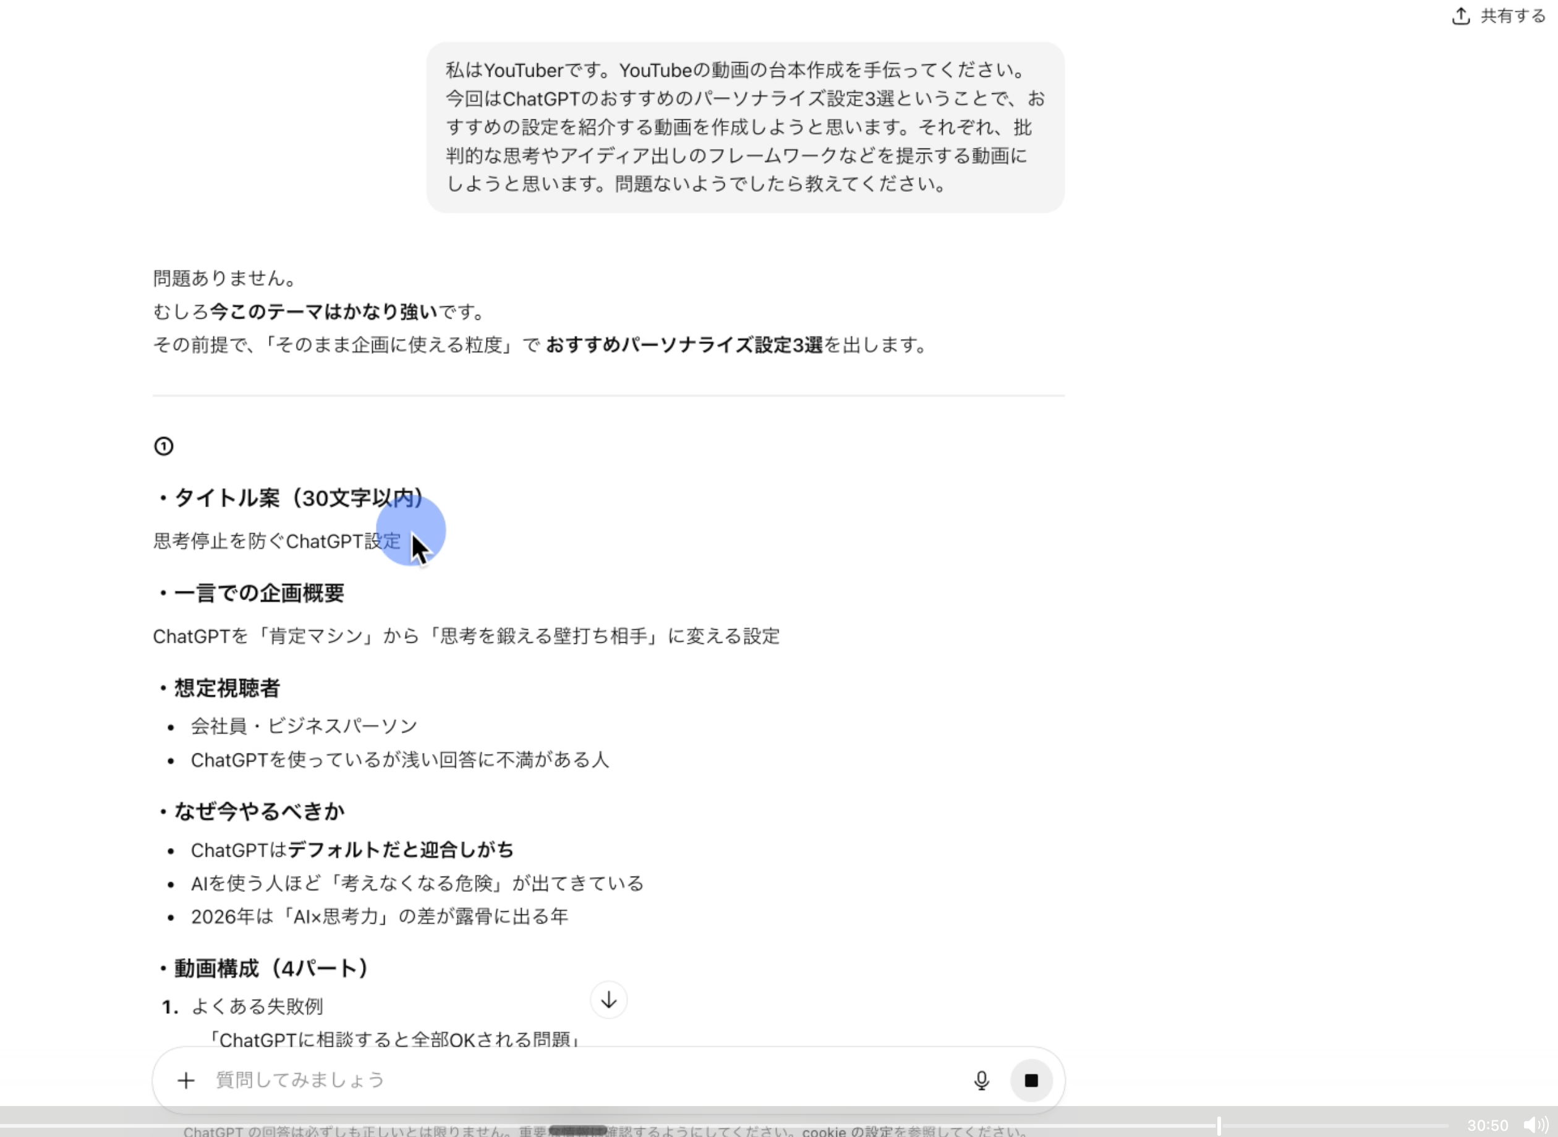Select the dictation microphone icon
The width and height of the screenshot is (1558, 1137).
pos(982,1079)
